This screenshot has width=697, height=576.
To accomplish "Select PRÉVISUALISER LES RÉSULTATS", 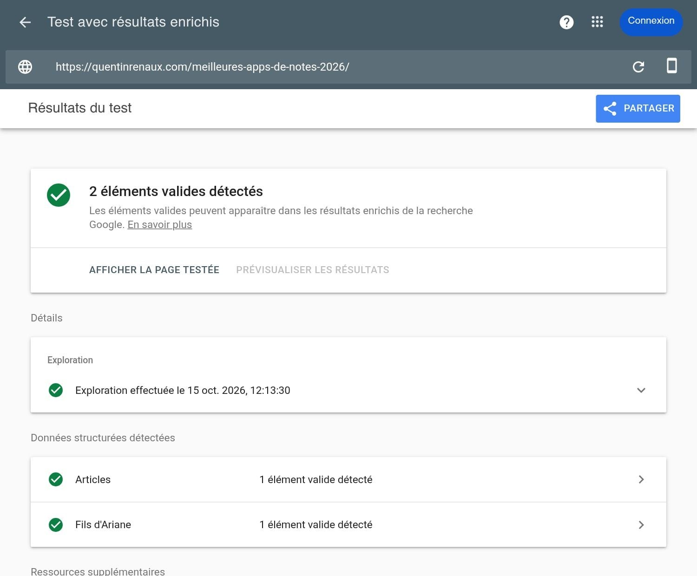I will [313, 270].
